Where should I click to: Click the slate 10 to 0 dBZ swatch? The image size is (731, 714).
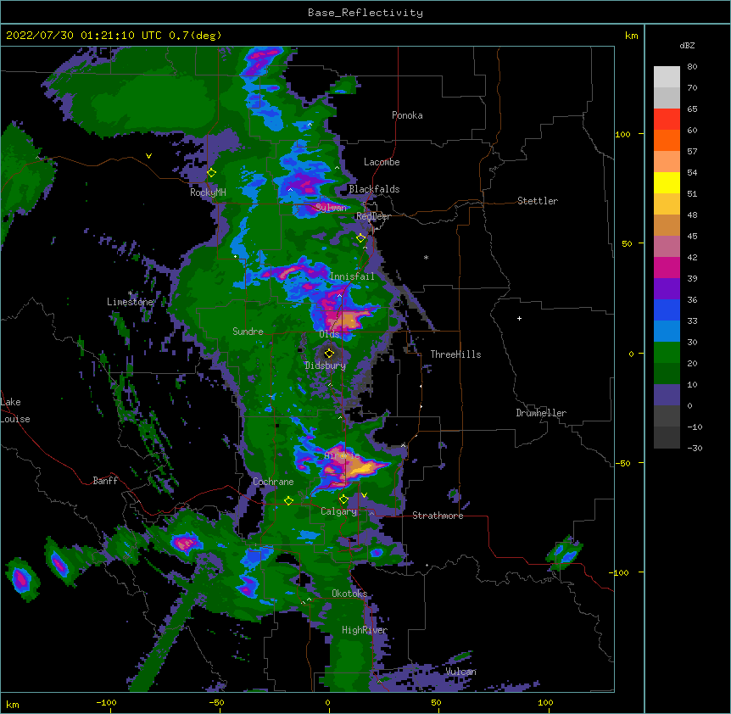[667, 395]
